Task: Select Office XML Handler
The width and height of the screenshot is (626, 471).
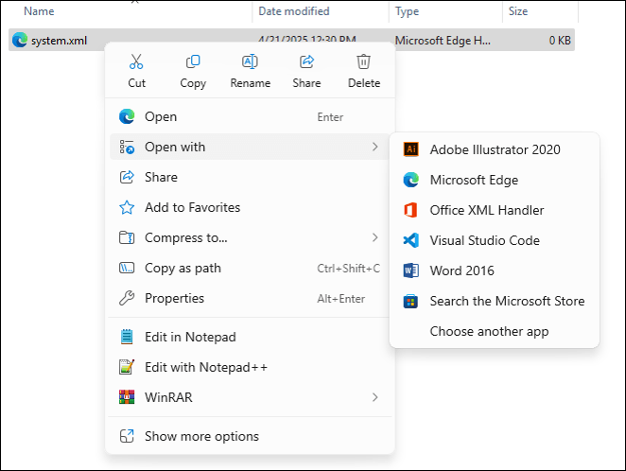Action: pos(486,210)
